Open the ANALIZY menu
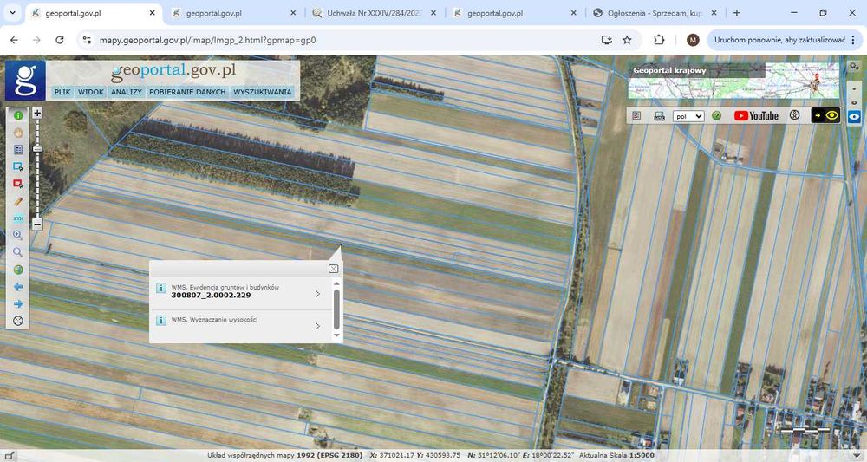867x462 pixels. [x=127, y=92]
